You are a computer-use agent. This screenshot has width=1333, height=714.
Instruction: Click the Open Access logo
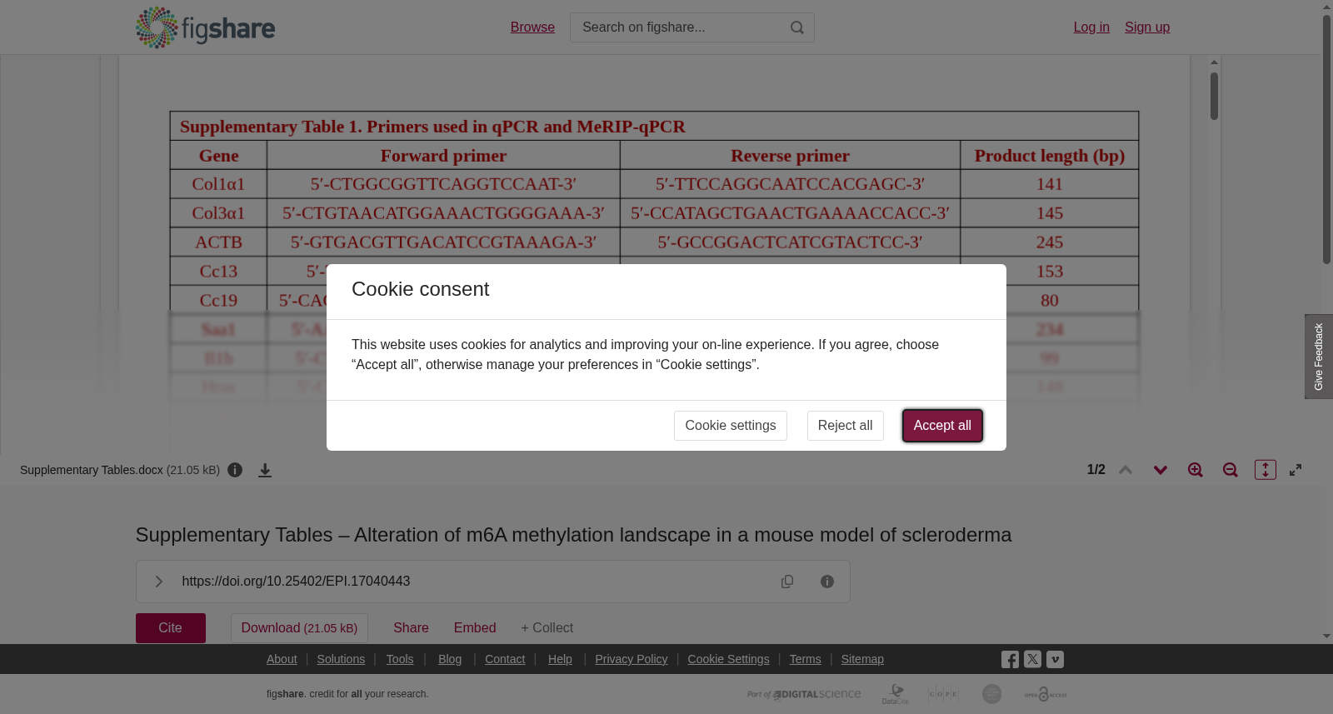click(1046, 694)
